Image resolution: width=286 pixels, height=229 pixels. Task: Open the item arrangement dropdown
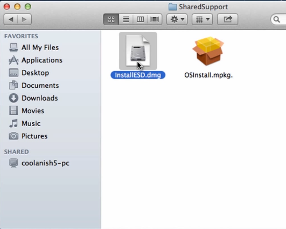[202, 19]
